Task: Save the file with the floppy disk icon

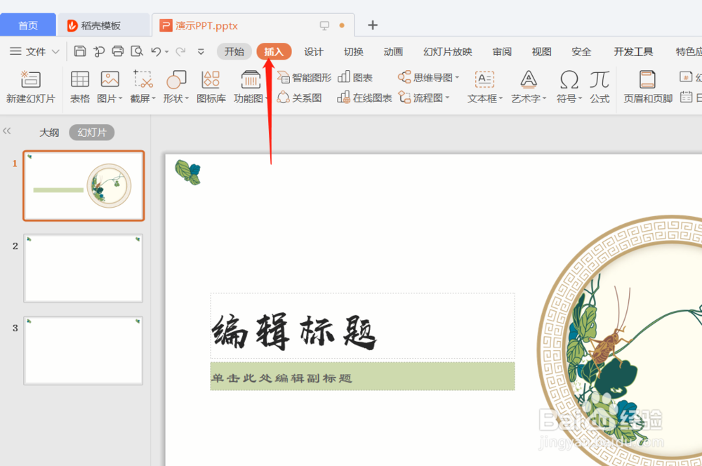Action: coord(80,51)
